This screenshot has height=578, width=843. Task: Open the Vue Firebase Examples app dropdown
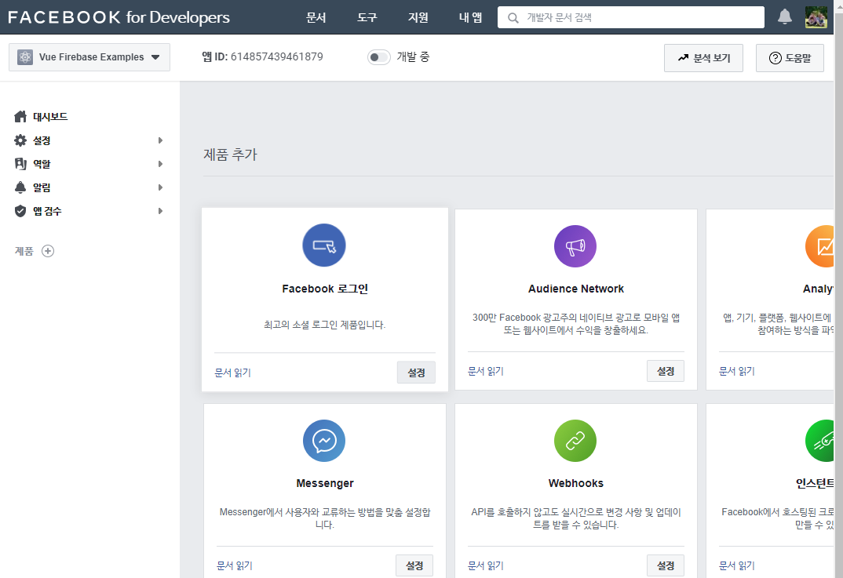tap(89, 57)
